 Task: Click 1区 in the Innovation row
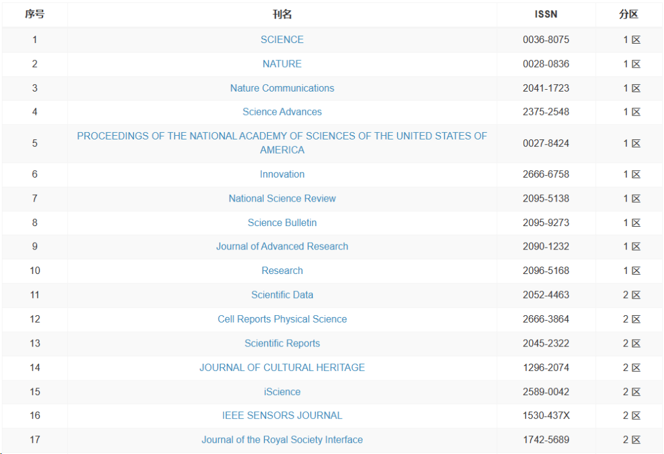click(x=631, y=174)
